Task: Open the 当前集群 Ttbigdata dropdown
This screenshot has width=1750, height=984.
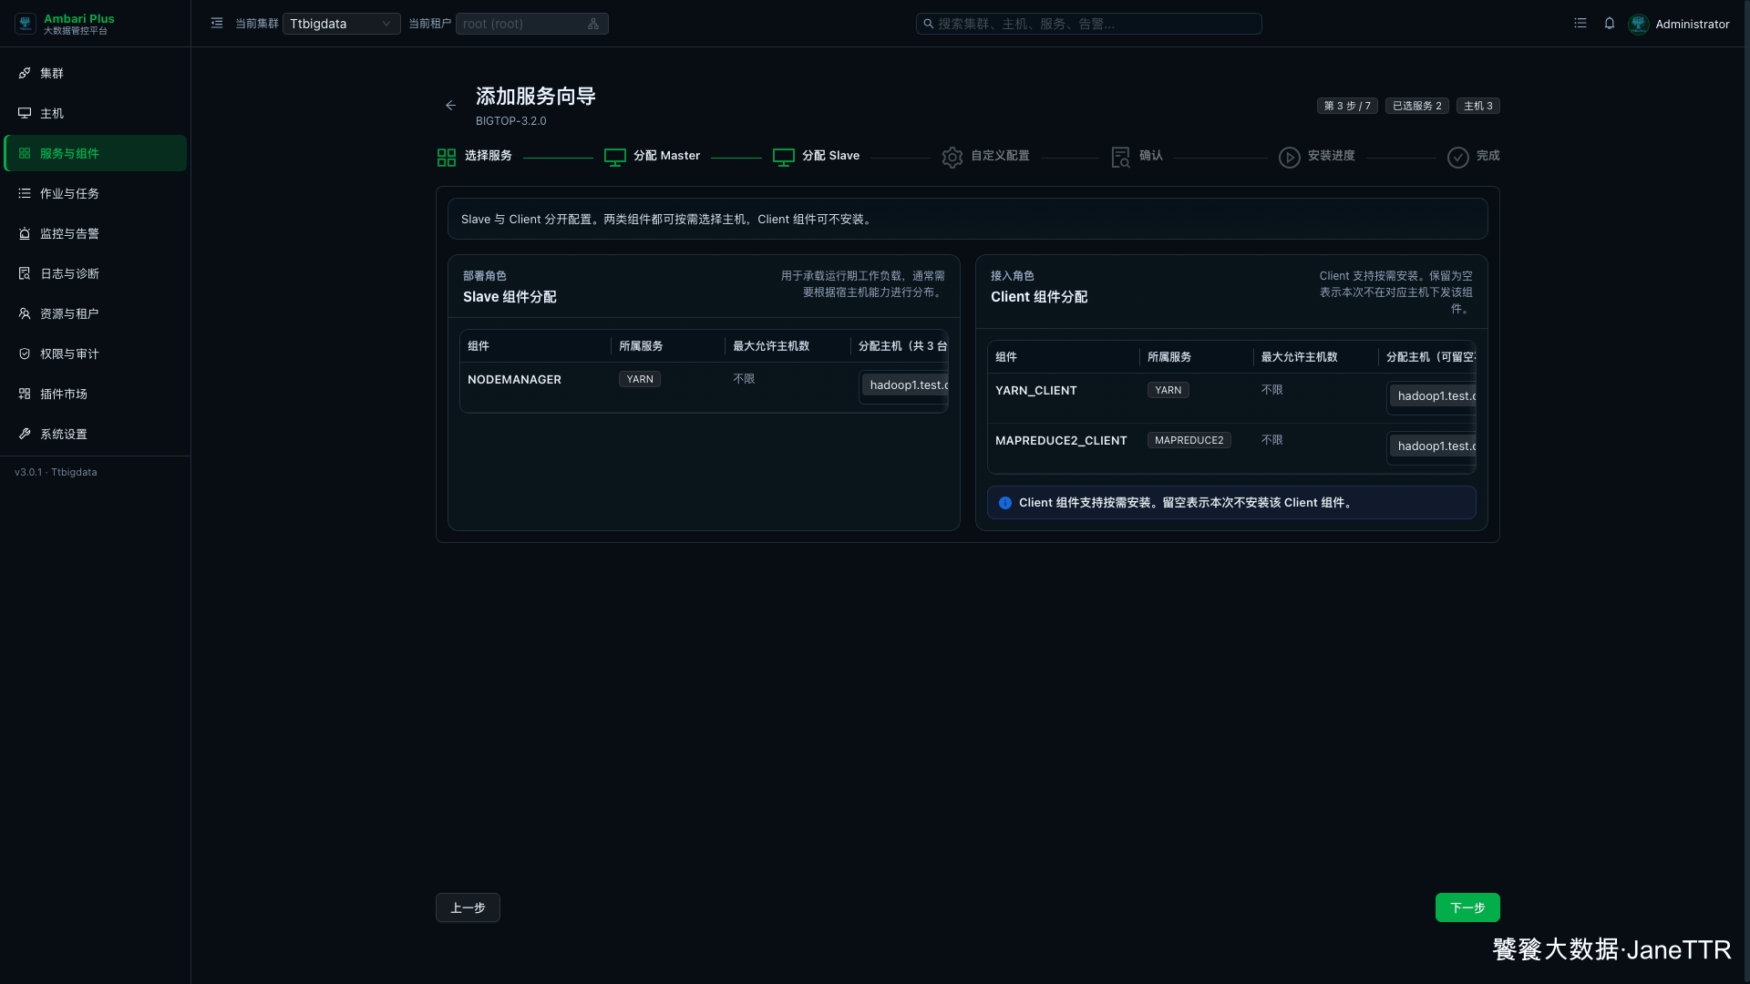Action: tap(341, 24)
